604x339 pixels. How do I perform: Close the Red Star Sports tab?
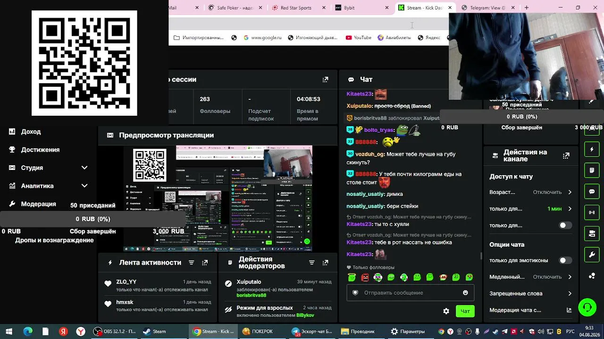click(x=324, y=8)
